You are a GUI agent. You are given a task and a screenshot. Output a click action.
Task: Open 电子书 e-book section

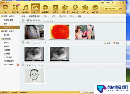coord(55,9)
